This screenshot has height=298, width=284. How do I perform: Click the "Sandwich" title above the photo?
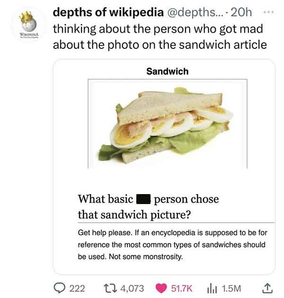coord(167,71)
